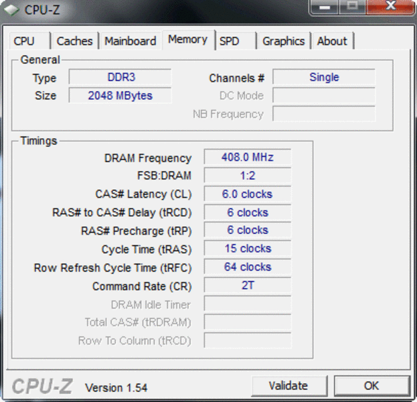Screen dimensions: 417x402
Task: Click the Command Rate (CR) label
Action: tap(142, 286)
